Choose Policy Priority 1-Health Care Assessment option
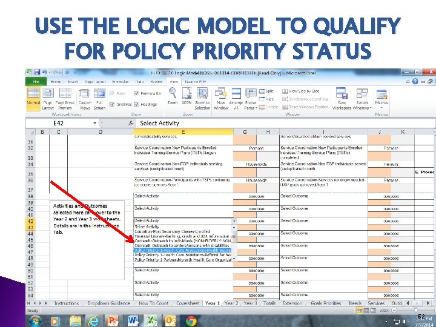The height and width of the screenshot is (327, 436). point(182,250)
